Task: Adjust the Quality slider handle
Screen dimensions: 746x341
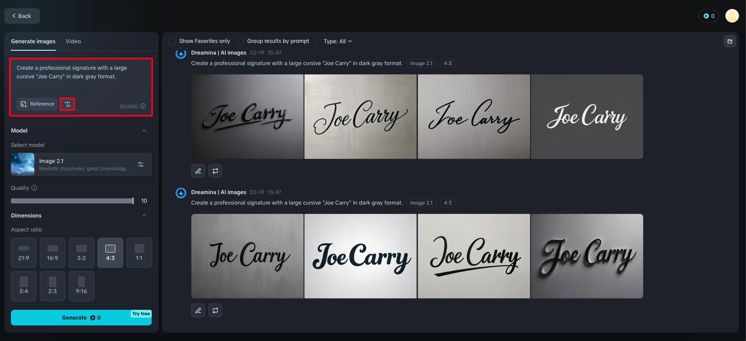Action: [133, 201]
